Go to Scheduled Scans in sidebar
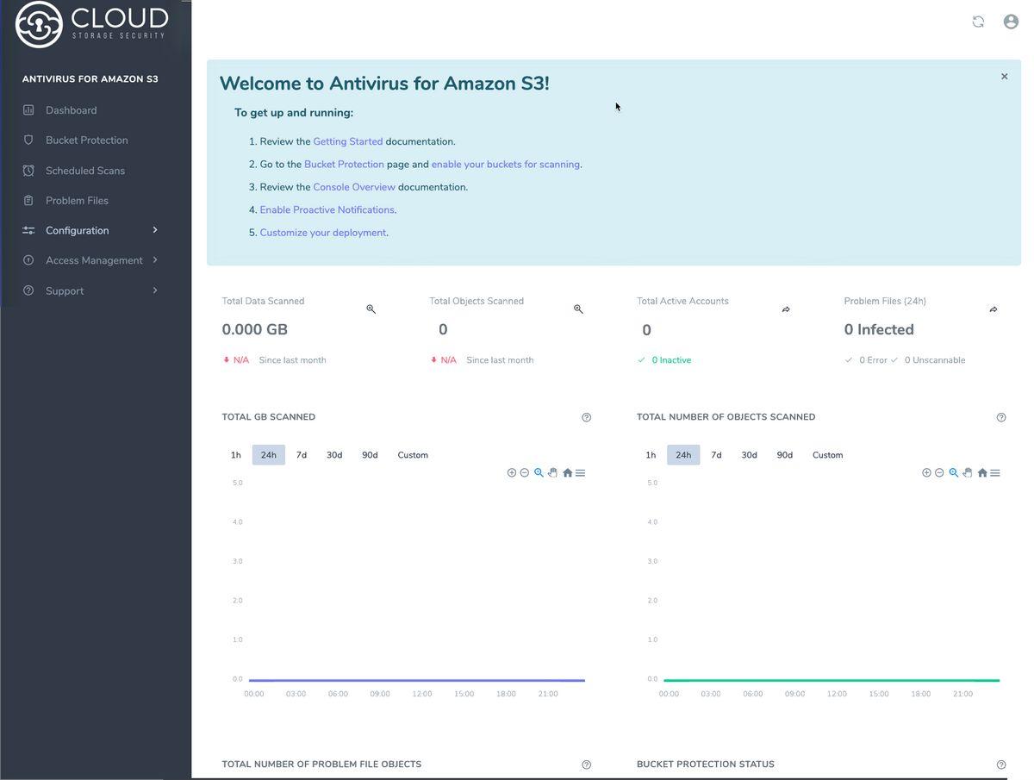The width and height of the screenshot is (1034, 780). 85,171
